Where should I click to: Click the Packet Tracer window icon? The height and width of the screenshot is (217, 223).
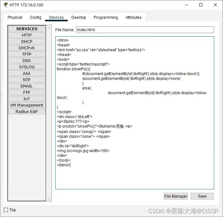tap(5, 5)
